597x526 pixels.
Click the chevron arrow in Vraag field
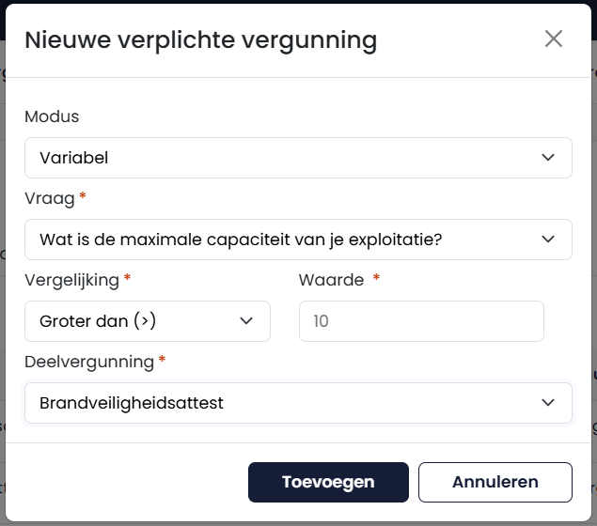[548, 240]
